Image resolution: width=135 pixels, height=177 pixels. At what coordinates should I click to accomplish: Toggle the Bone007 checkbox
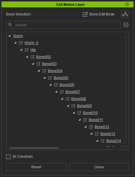[62, 92]
